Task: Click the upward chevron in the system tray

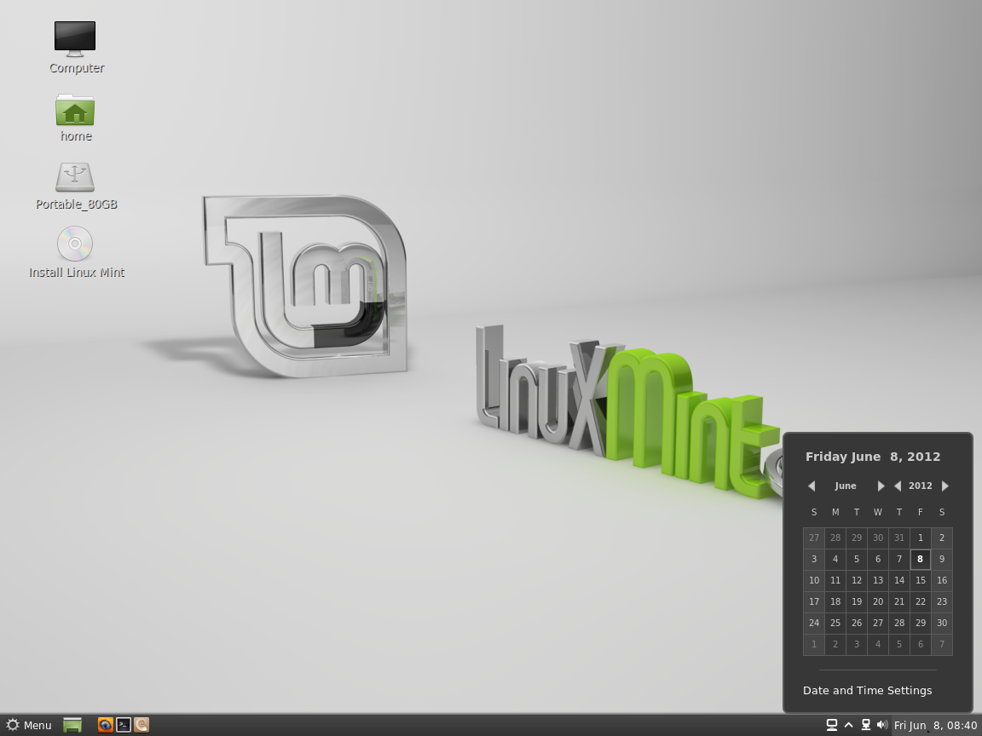Action: click(x=849, y=725)
